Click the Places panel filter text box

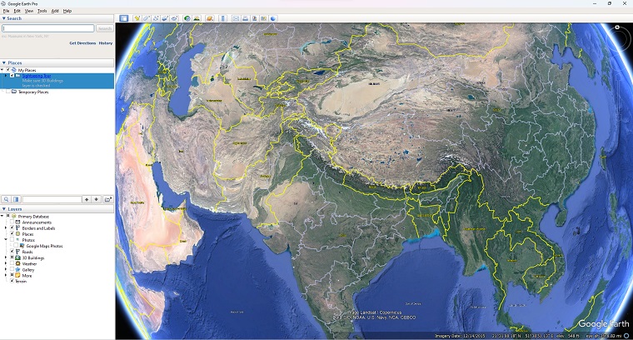coord(52,199)
